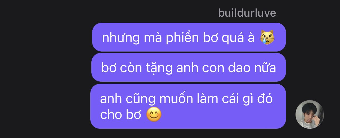
Task: Open the sender's round profile avatar
Action: click(310, 114)
